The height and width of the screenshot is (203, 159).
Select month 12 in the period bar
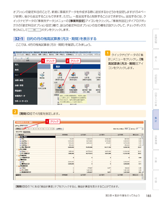click(x=43, y=129)
